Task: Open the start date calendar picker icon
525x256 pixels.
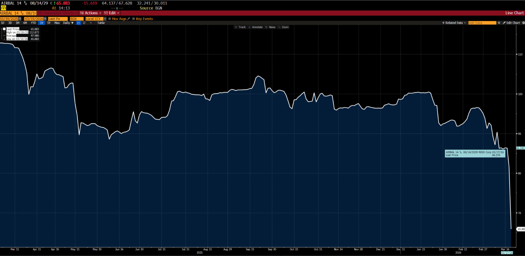Action: coord(20,19)
